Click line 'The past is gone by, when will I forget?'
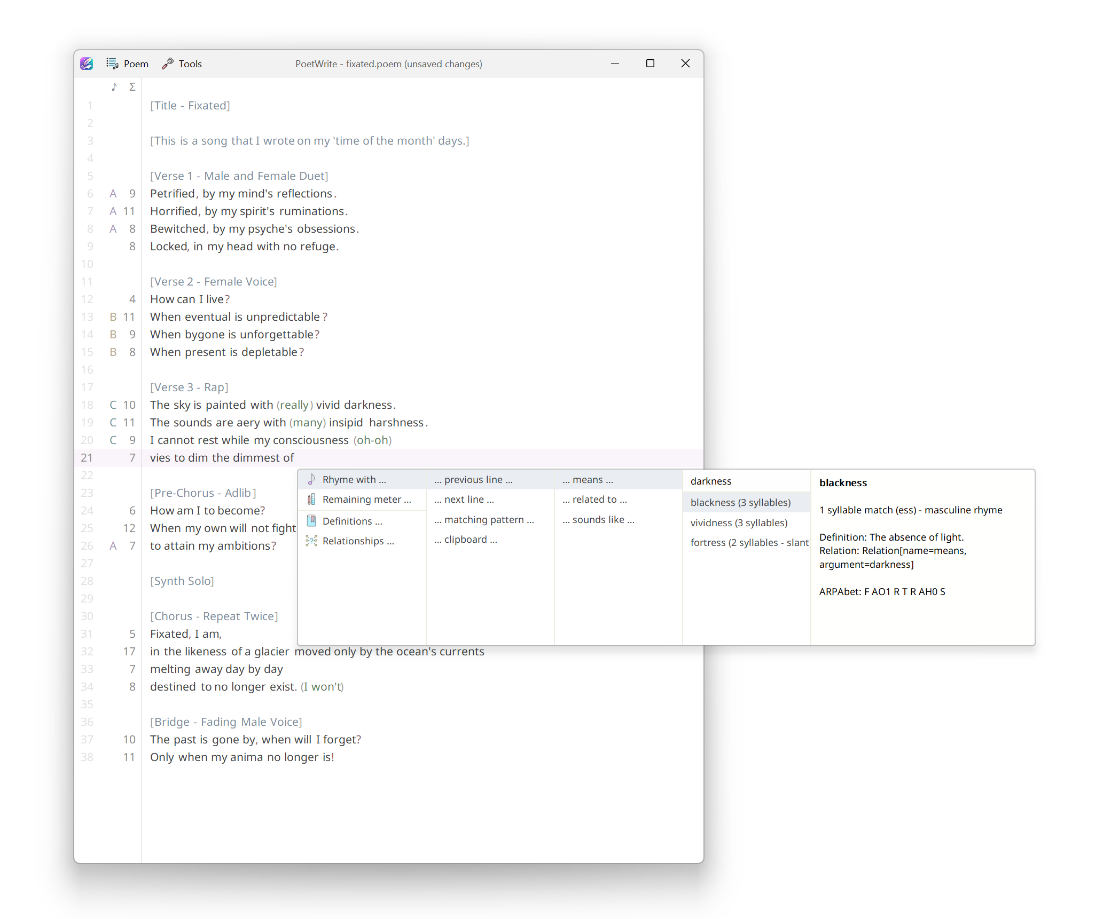The image size is (1111, 919). (x=256, y=740)
